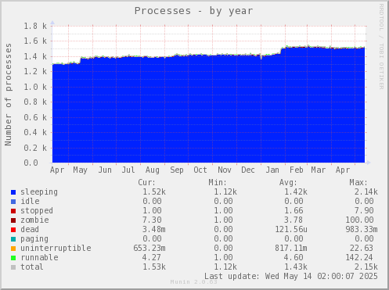Image resolution: width=389 pixels, height=290 pixels.
Task: Click sleeping max value 2.14k
Action: (366, 192)
